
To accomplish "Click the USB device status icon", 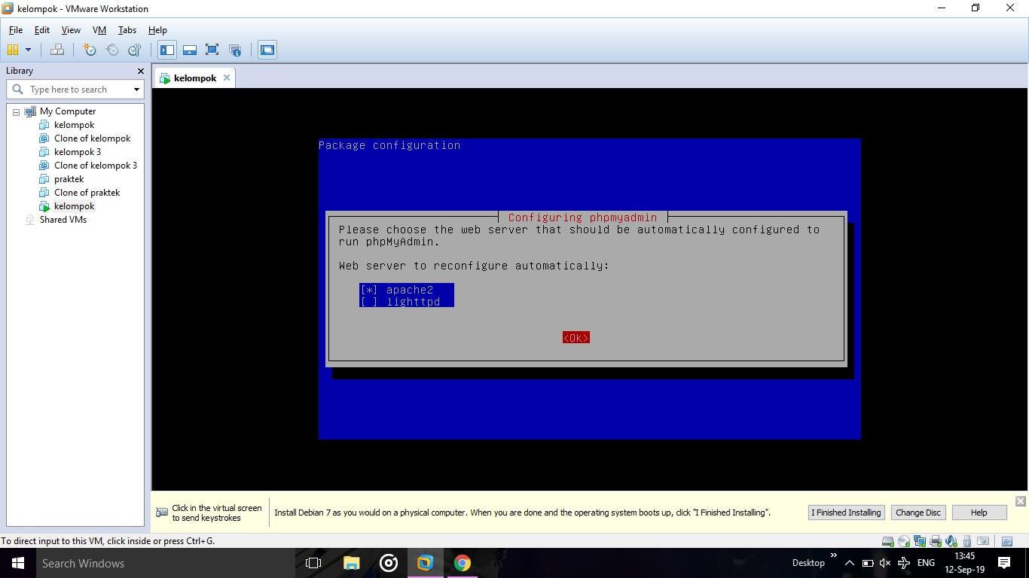I will tap(967, 541).
